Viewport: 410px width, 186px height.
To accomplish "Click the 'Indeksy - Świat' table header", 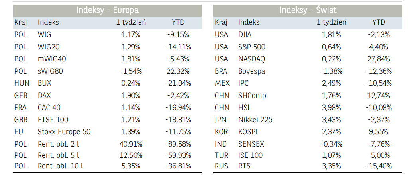I will 308,10.
